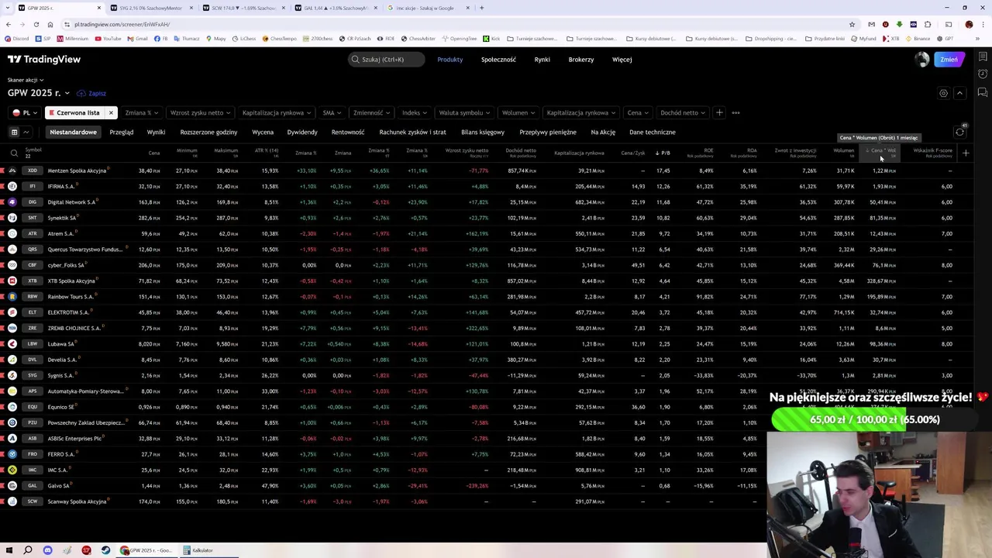Switch to the Wyniki tab
This screenshot has height=558, width=992.
[156, 132]
